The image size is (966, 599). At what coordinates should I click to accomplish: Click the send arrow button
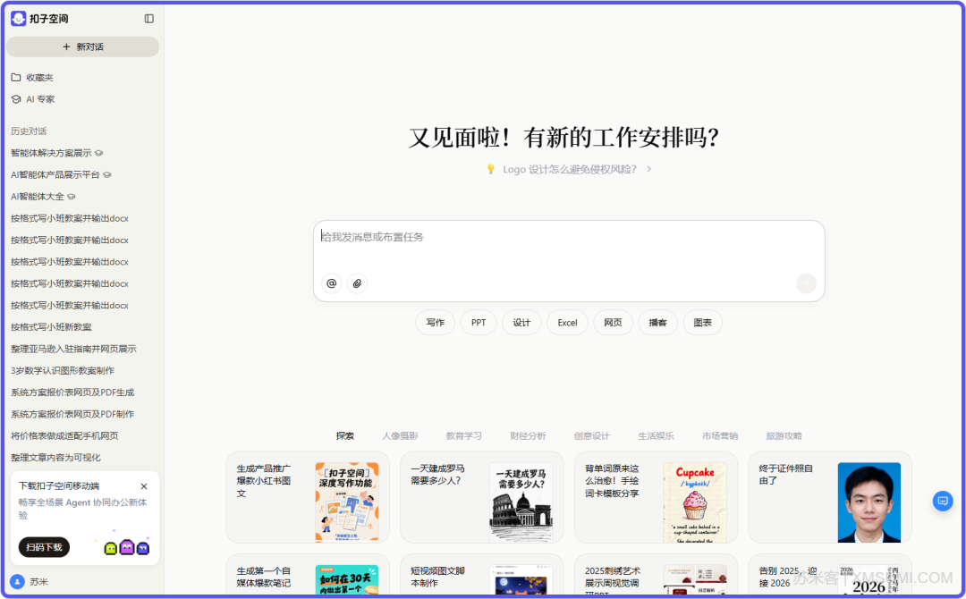pyautogui.click(x=807, y=283)
